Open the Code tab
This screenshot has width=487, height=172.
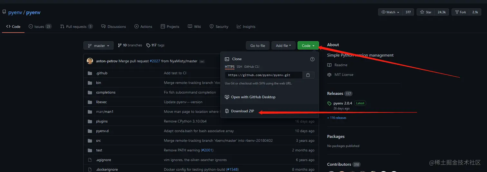pyautogui.click(x=13, y=27)
